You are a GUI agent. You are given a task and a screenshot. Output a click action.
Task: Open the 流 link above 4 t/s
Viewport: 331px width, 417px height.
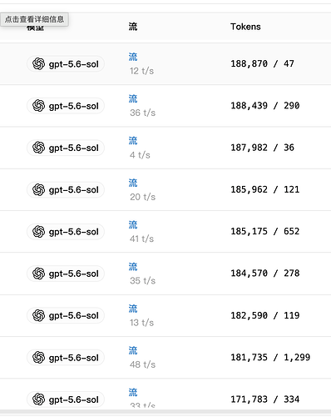pos(133,141)
